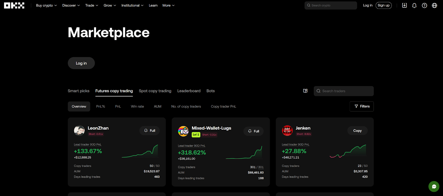Click LeonZhan's PnL chart
Screen dimensions: 443x196
[x=140, y=151]
